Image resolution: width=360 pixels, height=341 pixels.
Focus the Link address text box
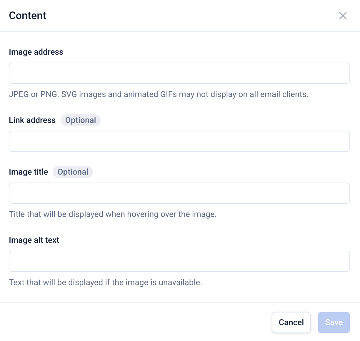coord(179,141)
